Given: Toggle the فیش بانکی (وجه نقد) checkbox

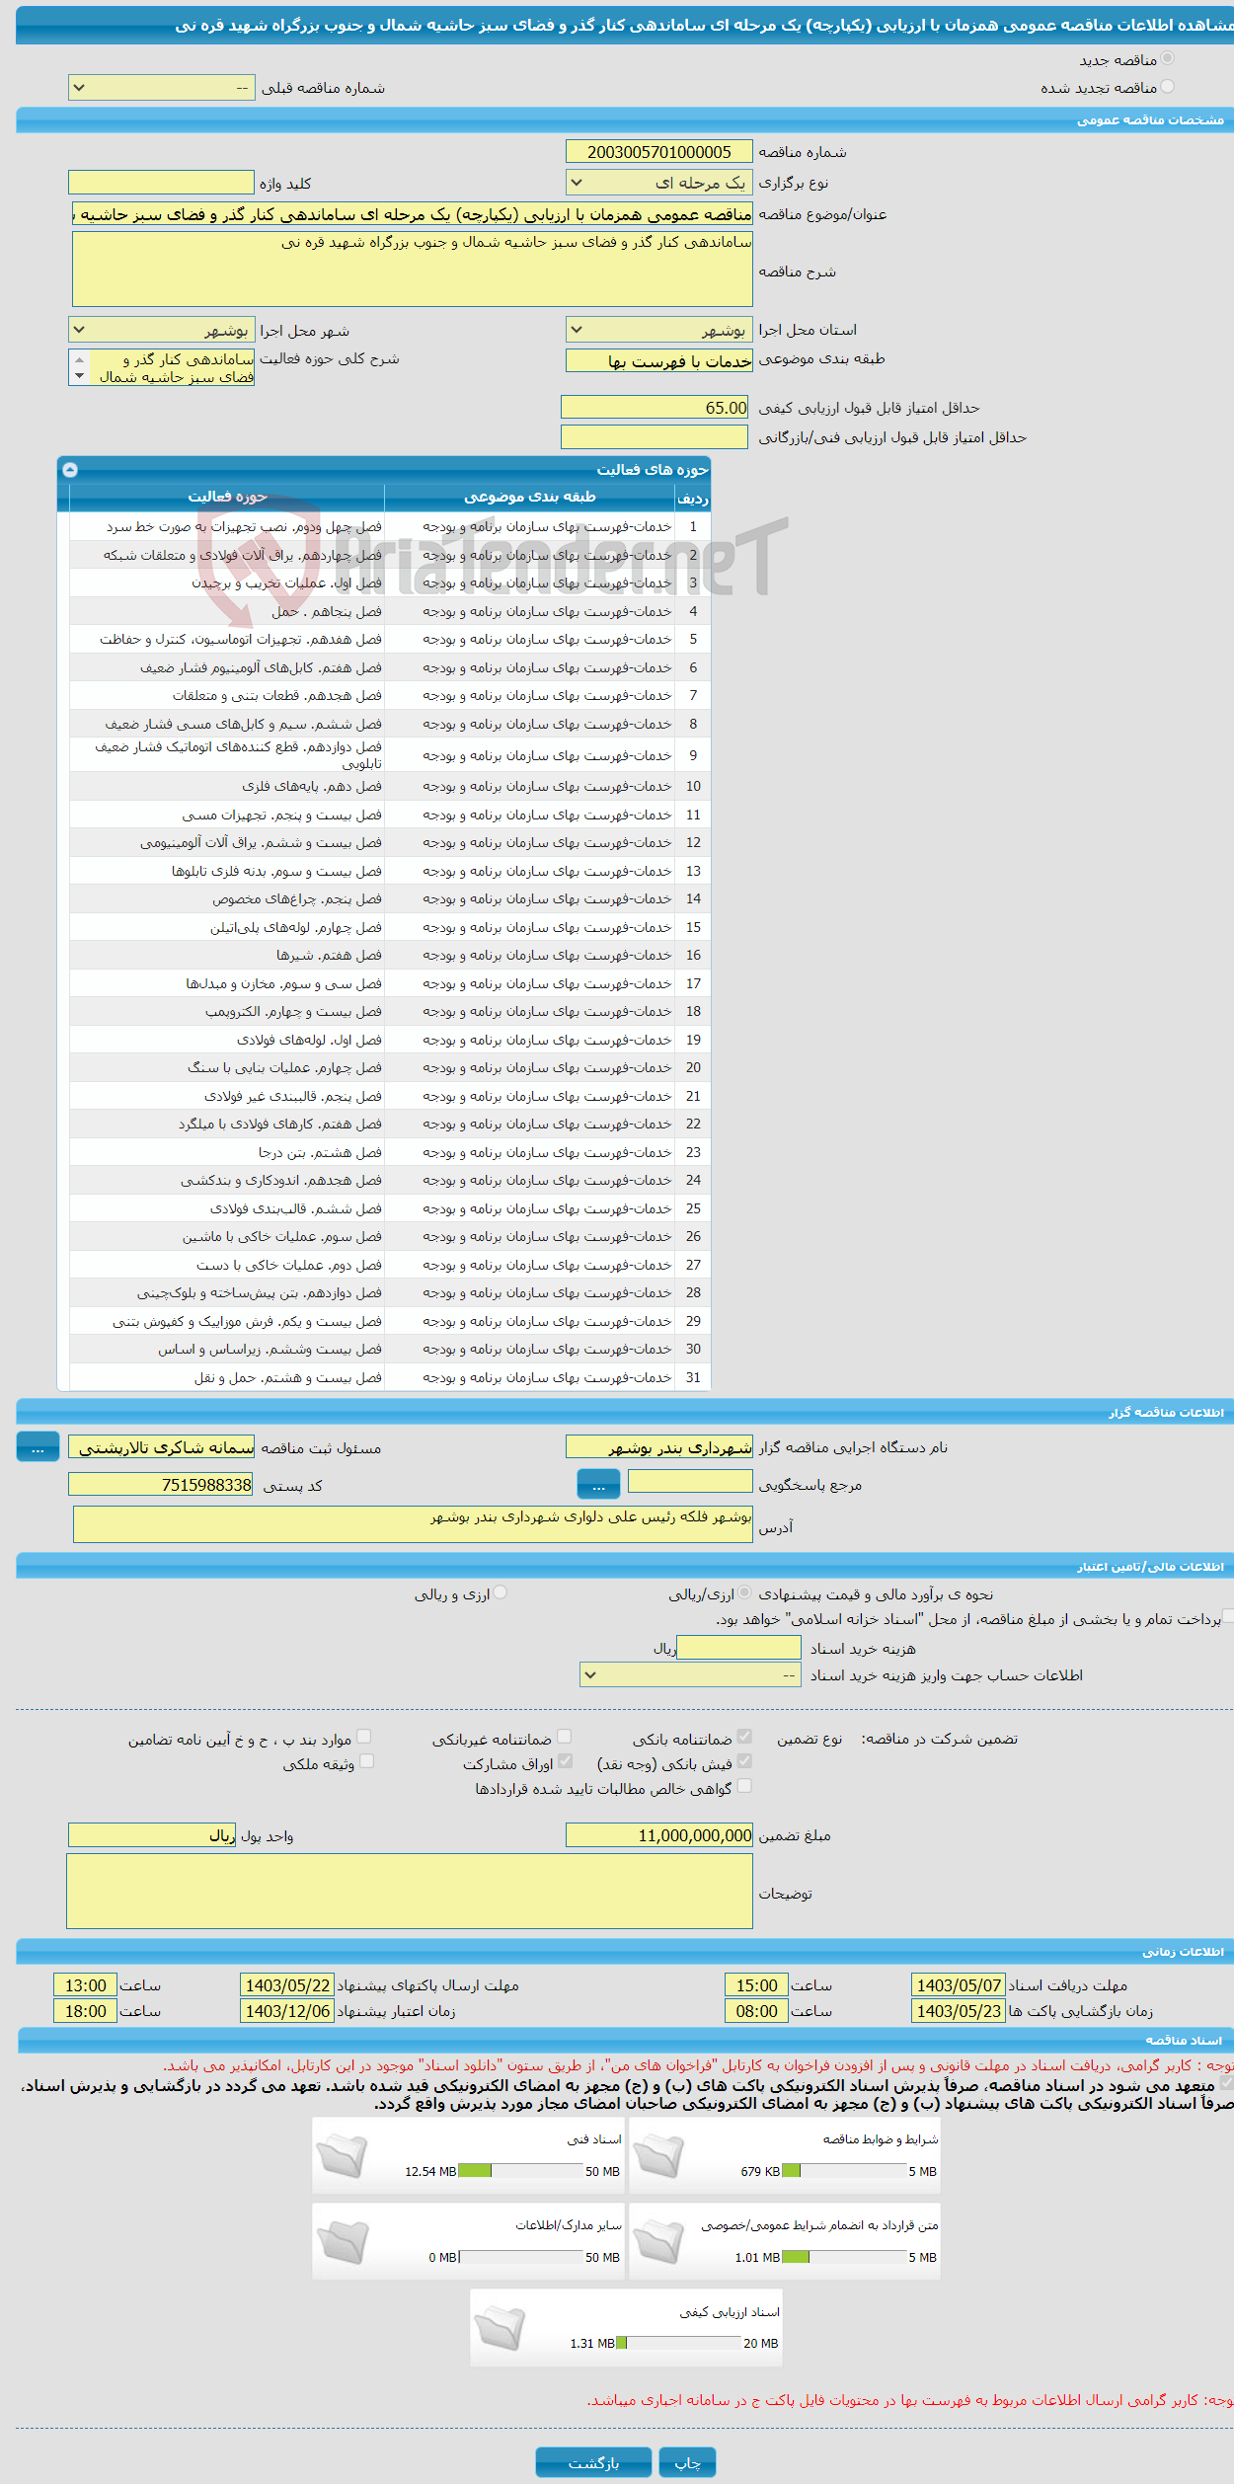Looking at the screenshot, I should [744, 1761].
